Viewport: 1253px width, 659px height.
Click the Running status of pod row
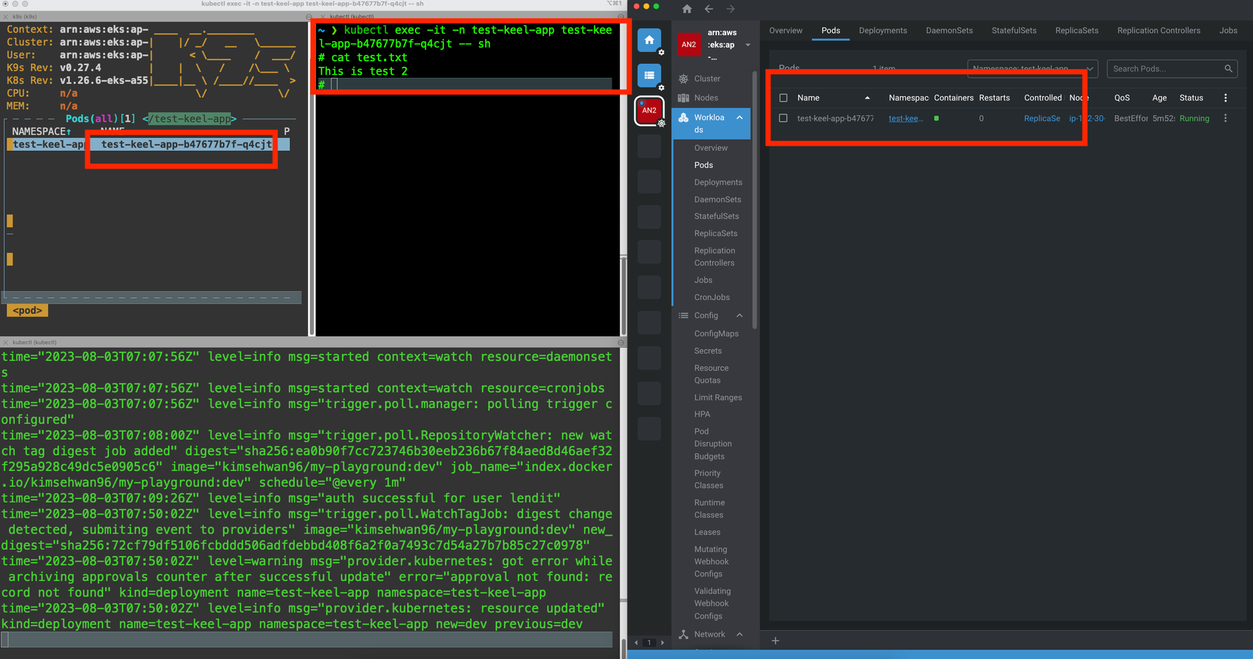(1194, 119)
